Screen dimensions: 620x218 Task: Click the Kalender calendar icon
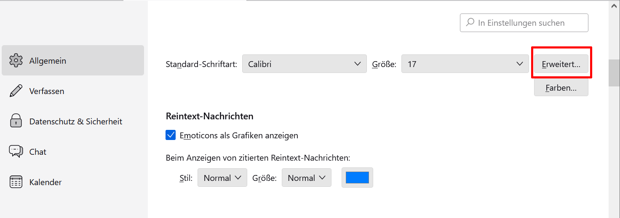point(16,182)
